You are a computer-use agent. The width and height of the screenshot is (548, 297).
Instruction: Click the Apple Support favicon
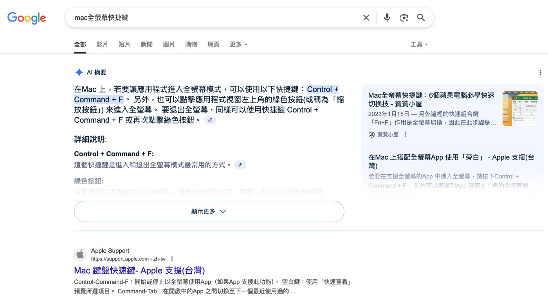click(x=80, y=255)
